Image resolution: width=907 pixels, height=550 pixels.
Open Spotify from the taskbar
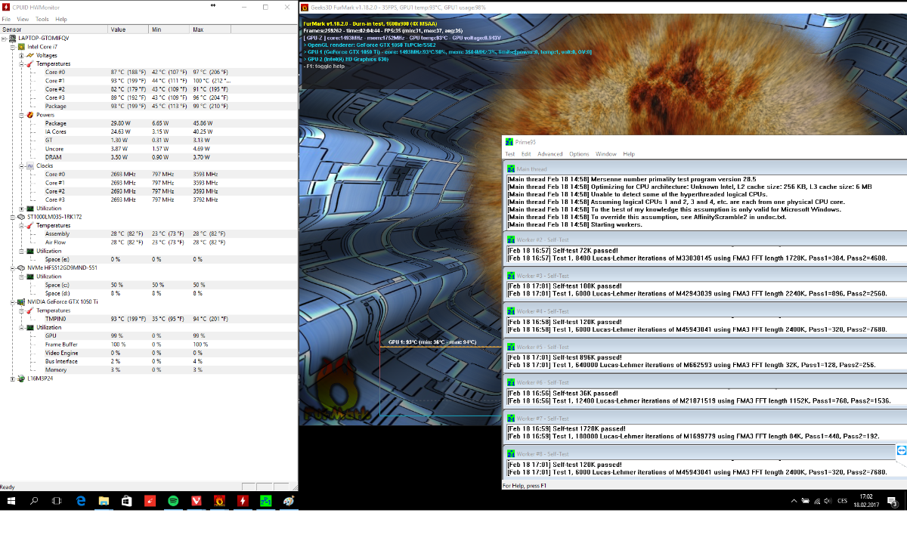pyautogui.click(x=172, y=500)
